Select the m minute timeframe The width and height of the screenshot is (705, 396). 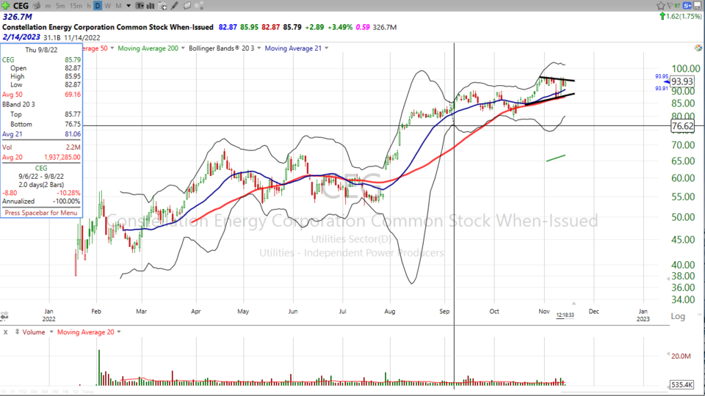pyautogui.click(x=48, y=6)
